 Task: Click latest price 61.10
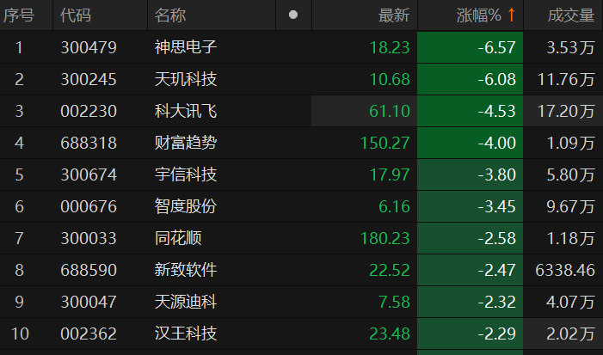point(390,112)
